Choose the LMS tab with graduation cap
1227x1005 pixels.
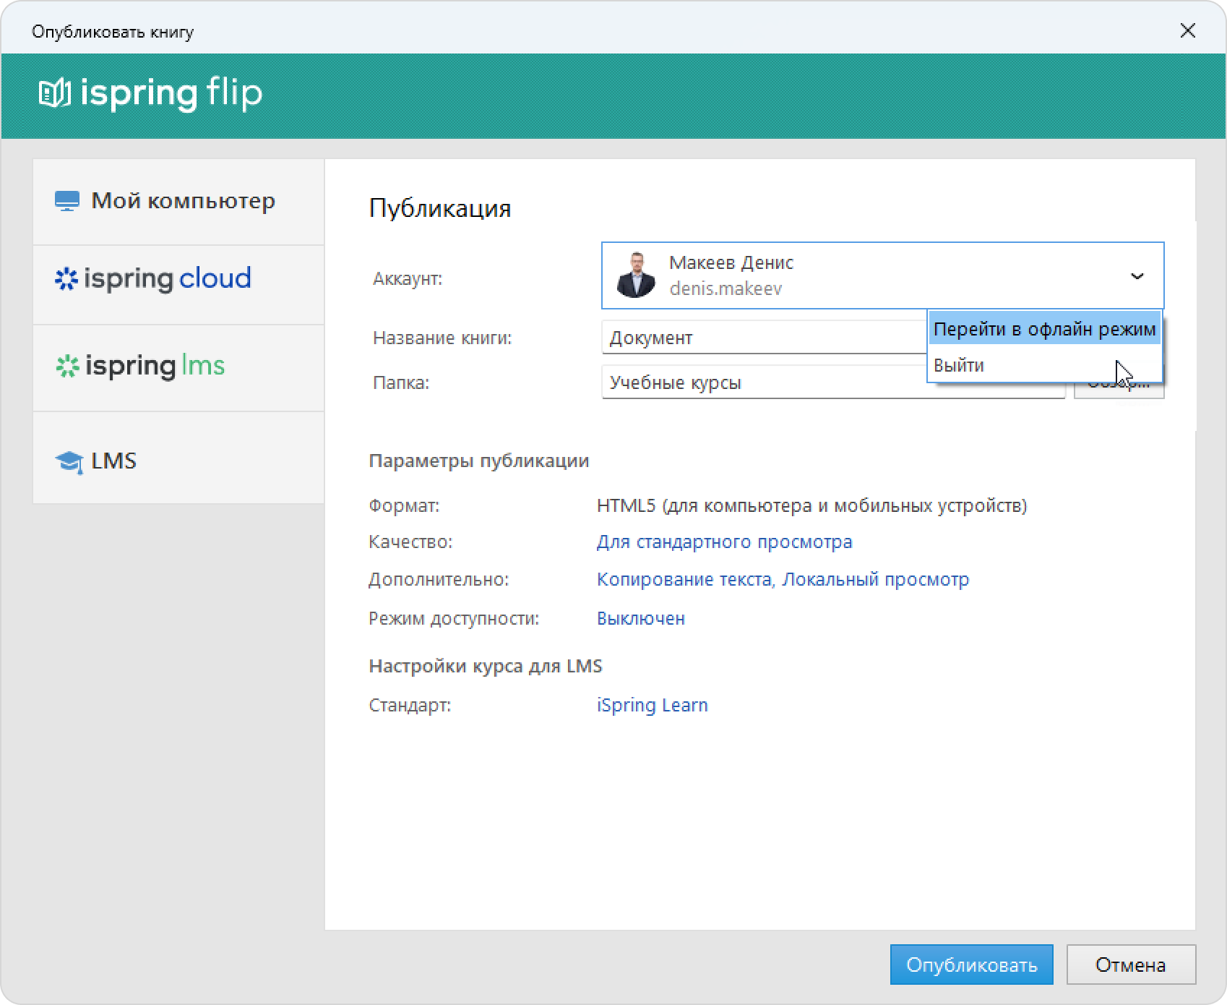point(178,458)
